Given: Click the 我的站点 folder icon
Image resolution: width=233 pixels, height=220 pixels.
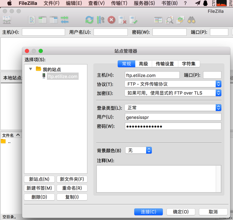Looking at the screenshot, I should (39, 69).
